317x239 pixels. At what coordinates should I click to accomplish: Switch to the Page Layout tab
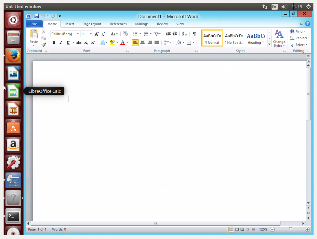coord(92,24)
